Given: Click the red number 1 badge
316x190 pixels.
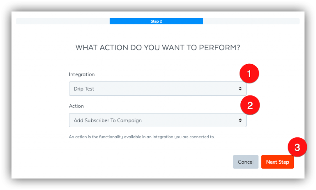Looking at the screenshot, I should [x=249, y=74].
